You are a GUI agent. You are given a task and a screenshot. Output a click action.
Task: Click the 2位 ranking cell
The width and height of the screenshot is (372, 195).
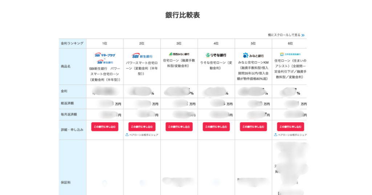pyautogui.click(x=142, y=43)
